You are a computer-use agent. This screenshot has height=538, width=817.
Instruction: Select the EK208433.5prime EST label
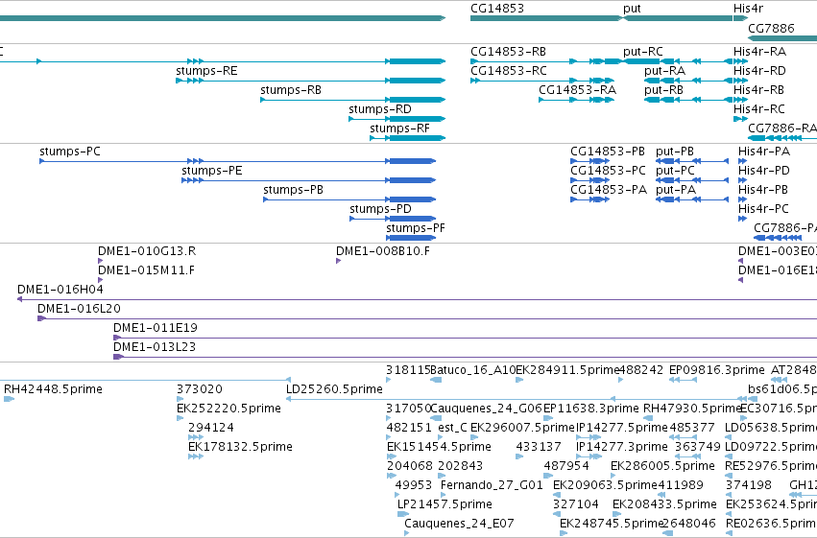click(665, 504)
